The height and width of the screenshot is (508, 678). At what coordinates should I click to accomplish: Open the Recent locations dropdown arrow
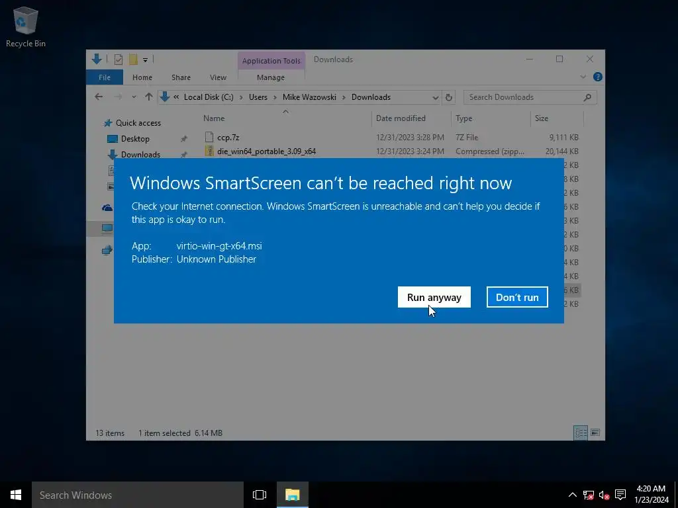134,97
